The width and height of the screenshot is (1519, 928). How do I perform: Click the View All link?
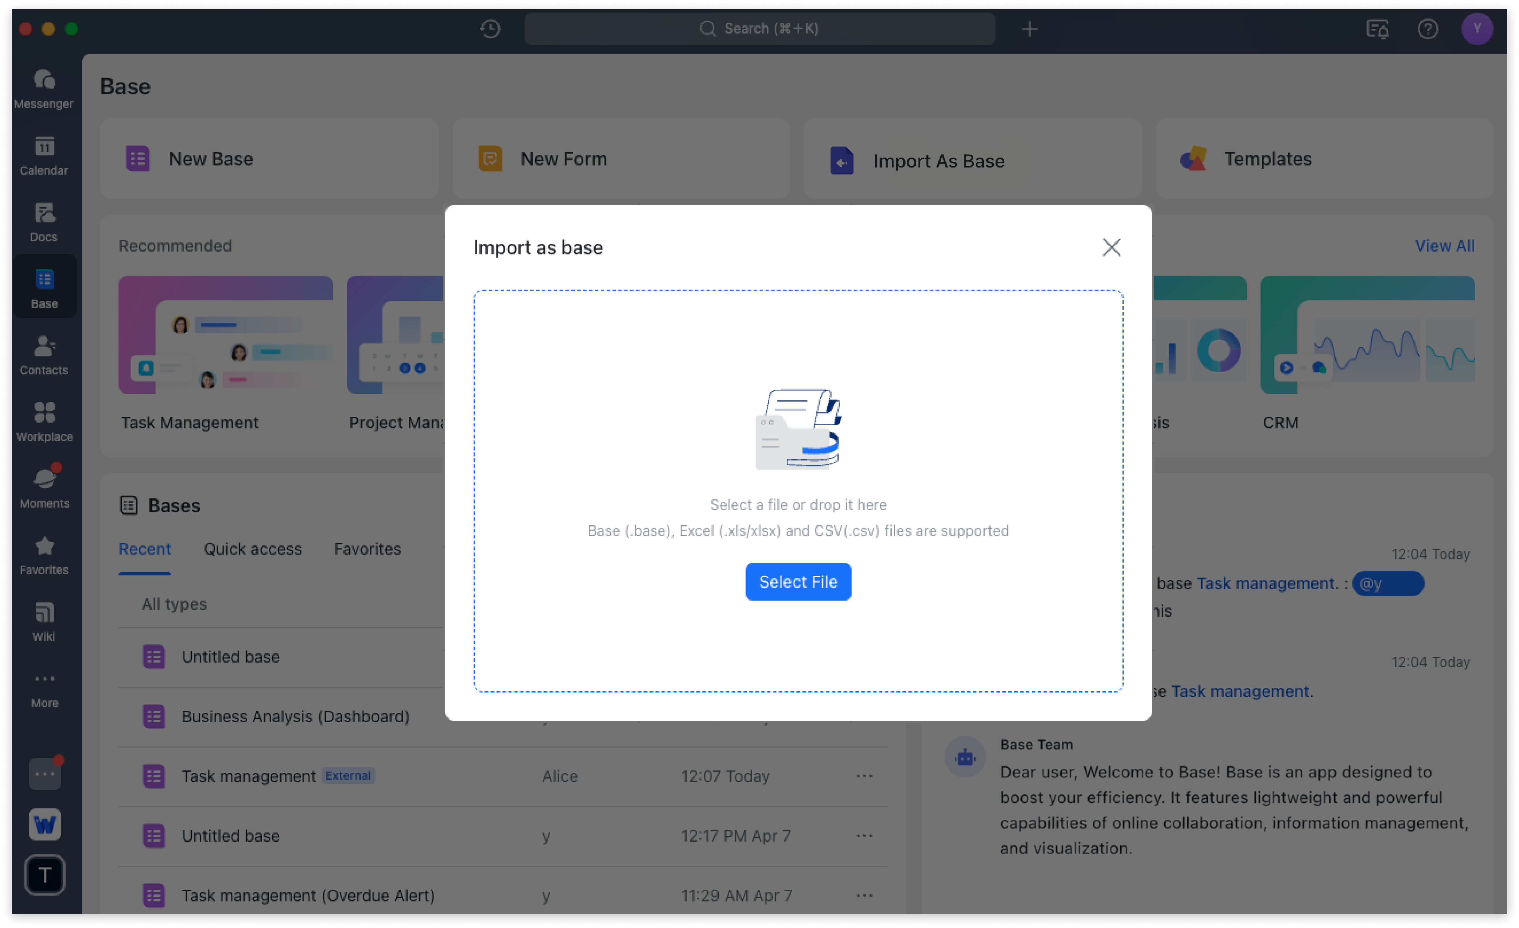(1444, 245)
